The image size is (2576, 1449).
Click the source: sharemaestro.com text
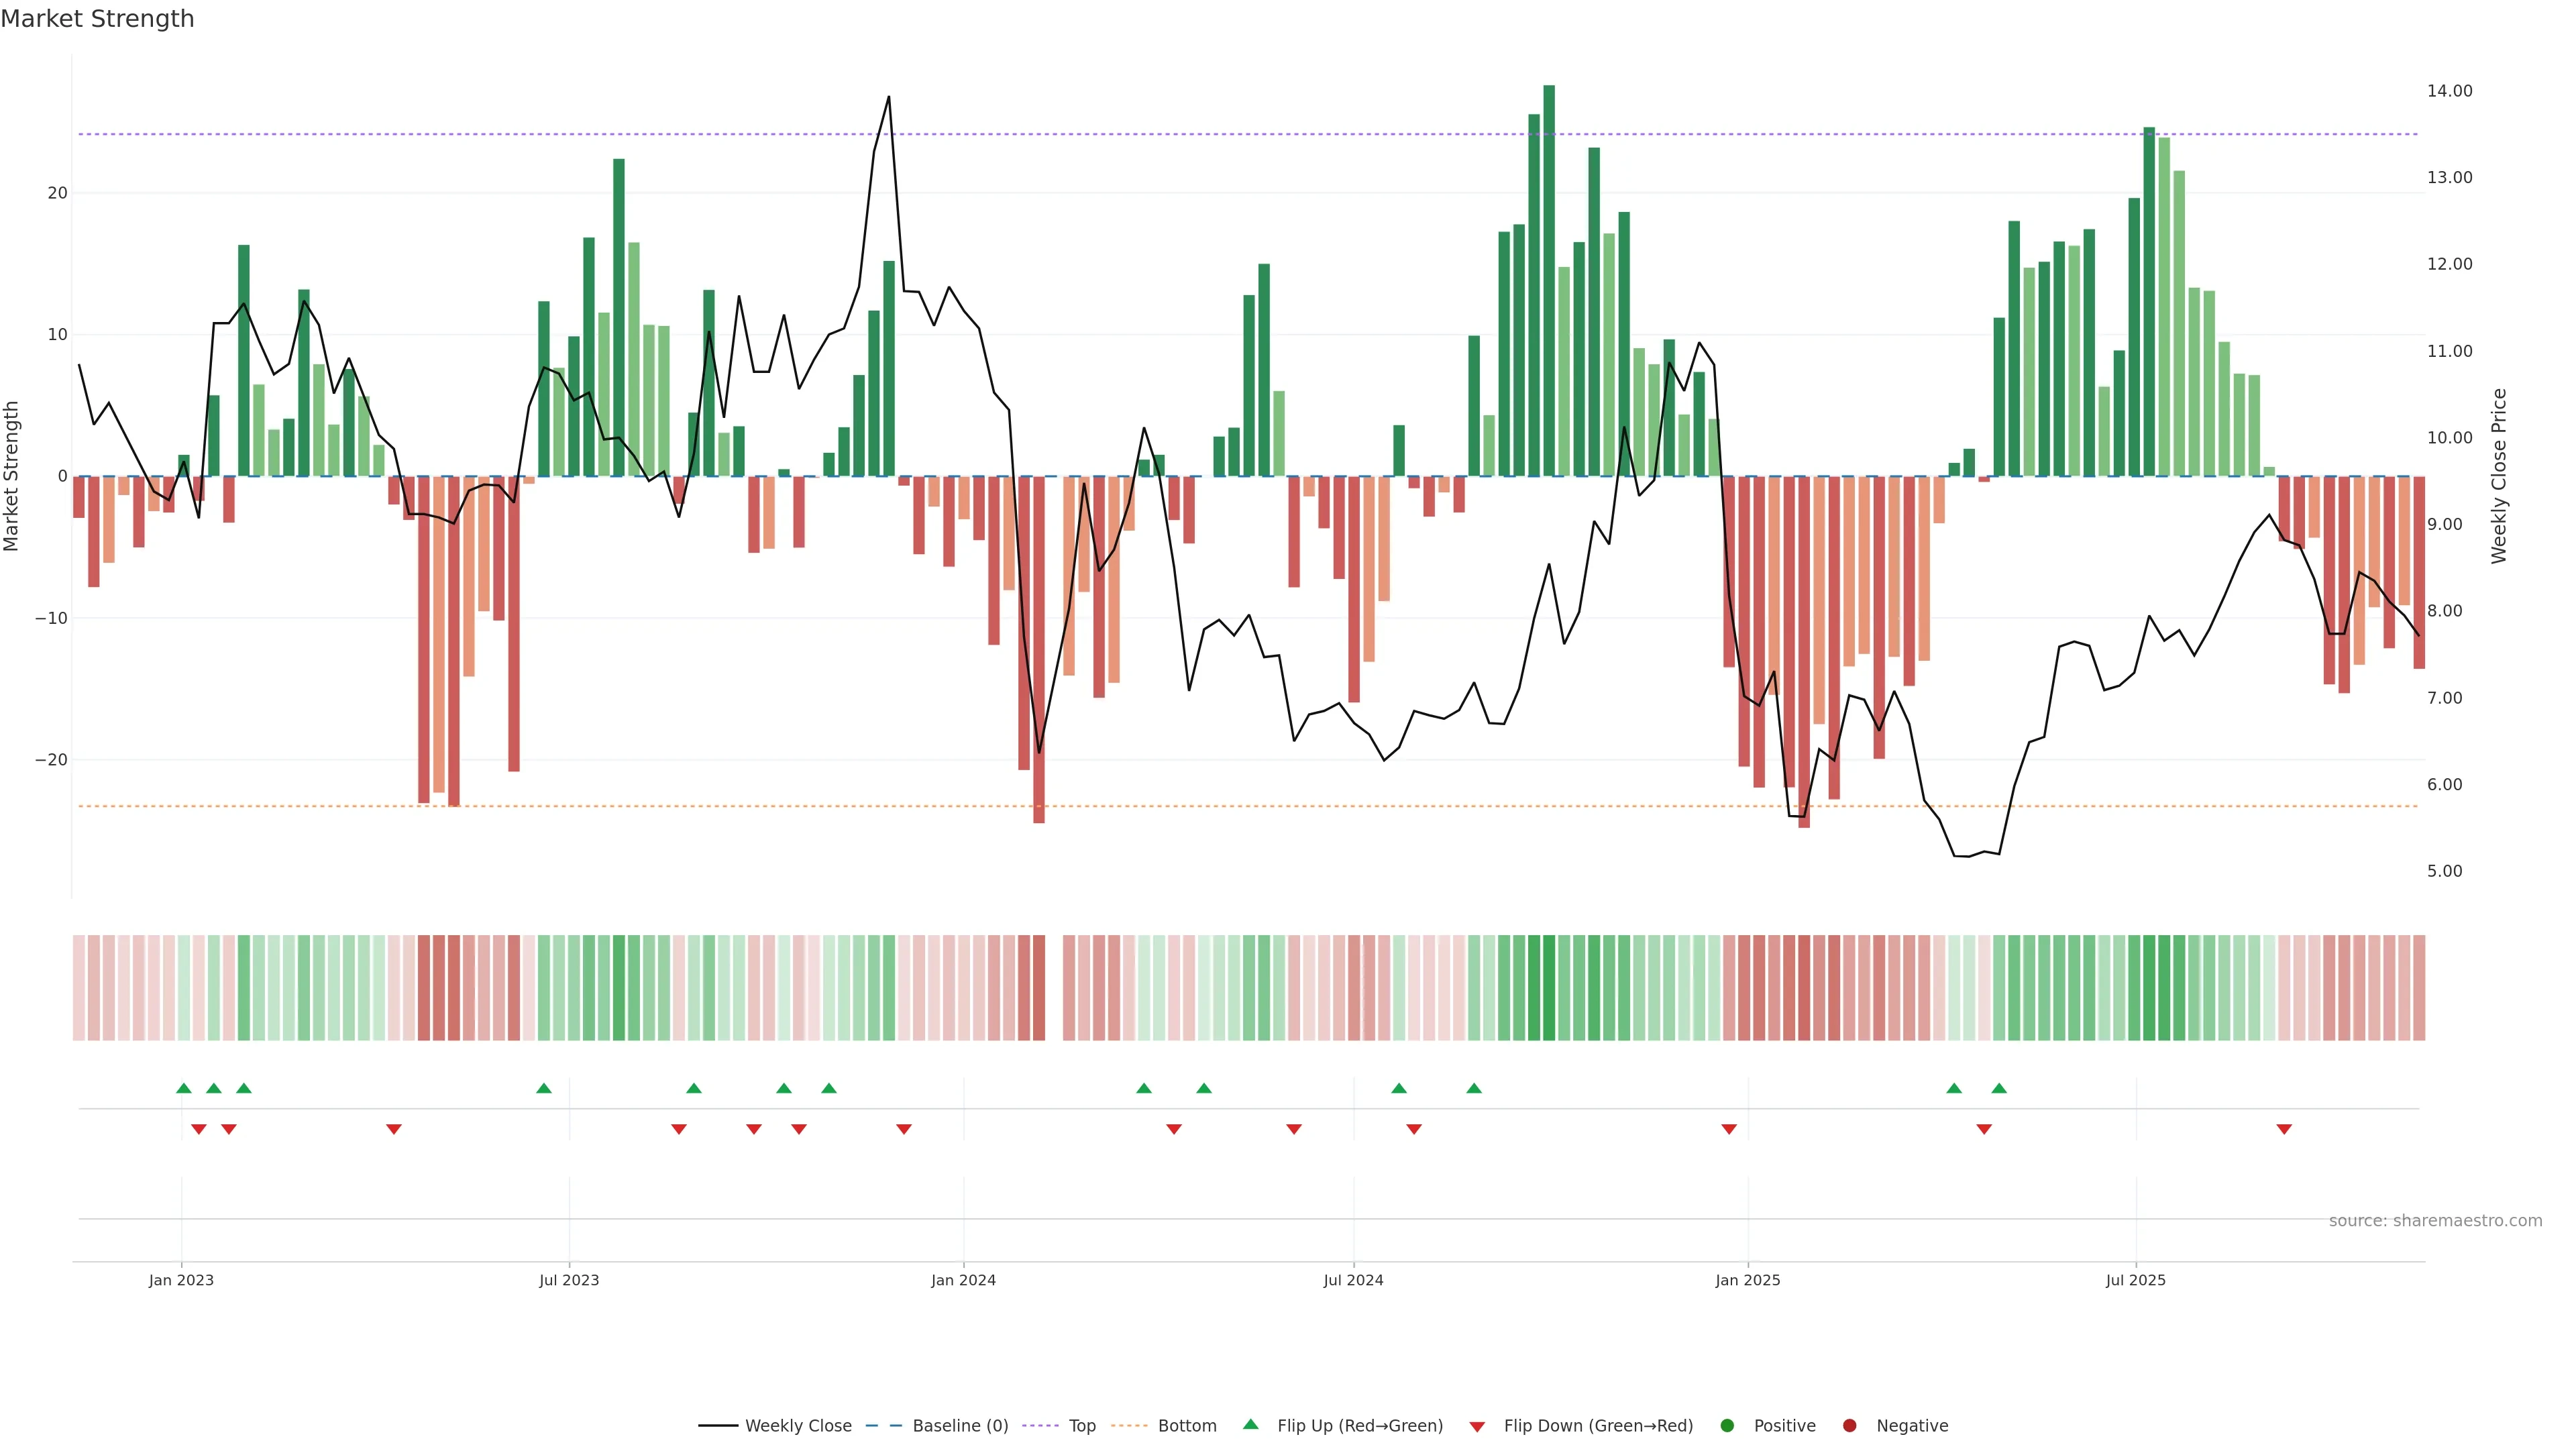(x=2435, y=1221)
